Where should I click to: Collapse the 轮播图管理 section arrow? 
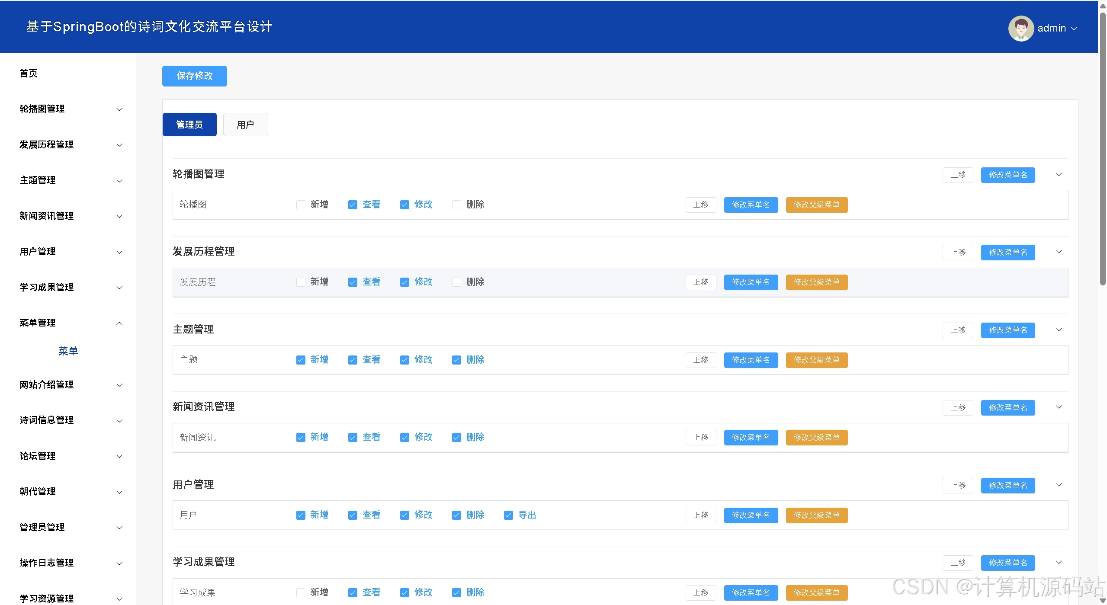coord(1059,174)
